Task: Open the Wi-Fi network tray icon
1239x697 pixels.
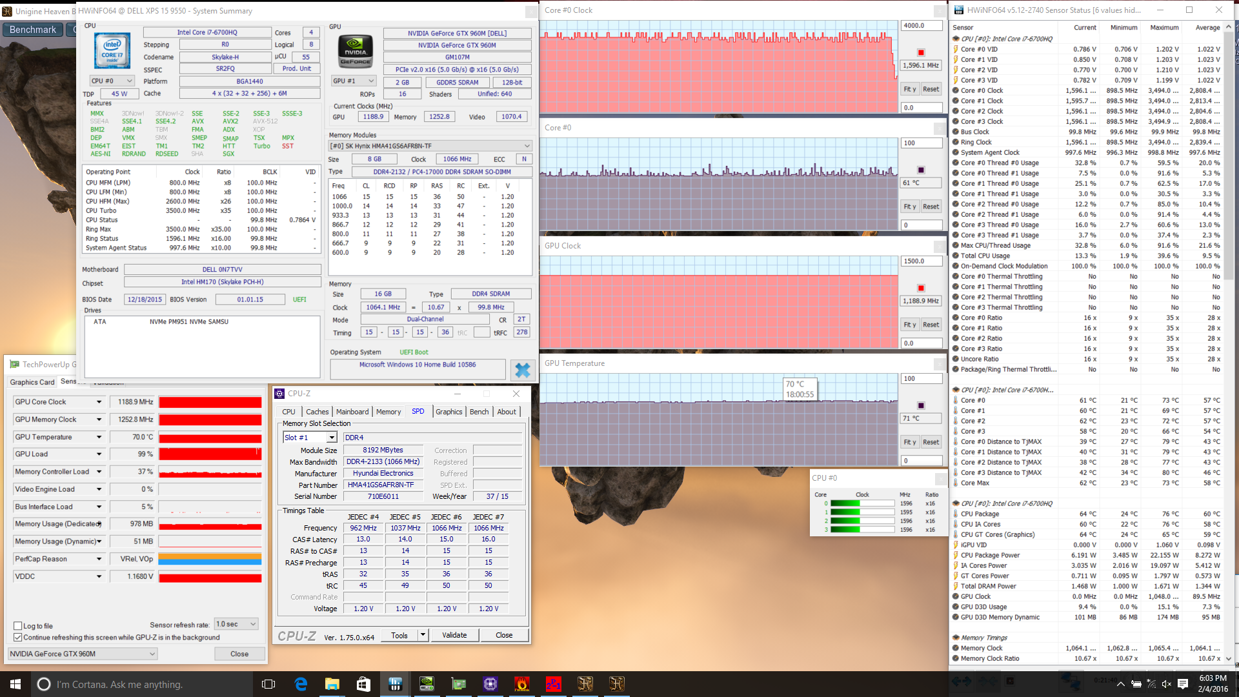Action: click(x=1151, y=684)
